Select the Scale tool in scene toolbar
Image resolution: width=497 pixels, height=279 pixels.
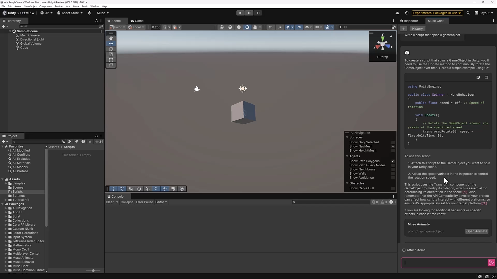[111, 54]
